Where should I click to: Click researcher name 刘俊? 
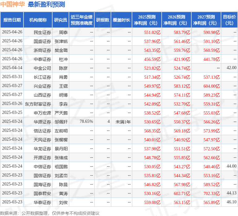click(x=63, y=202)
